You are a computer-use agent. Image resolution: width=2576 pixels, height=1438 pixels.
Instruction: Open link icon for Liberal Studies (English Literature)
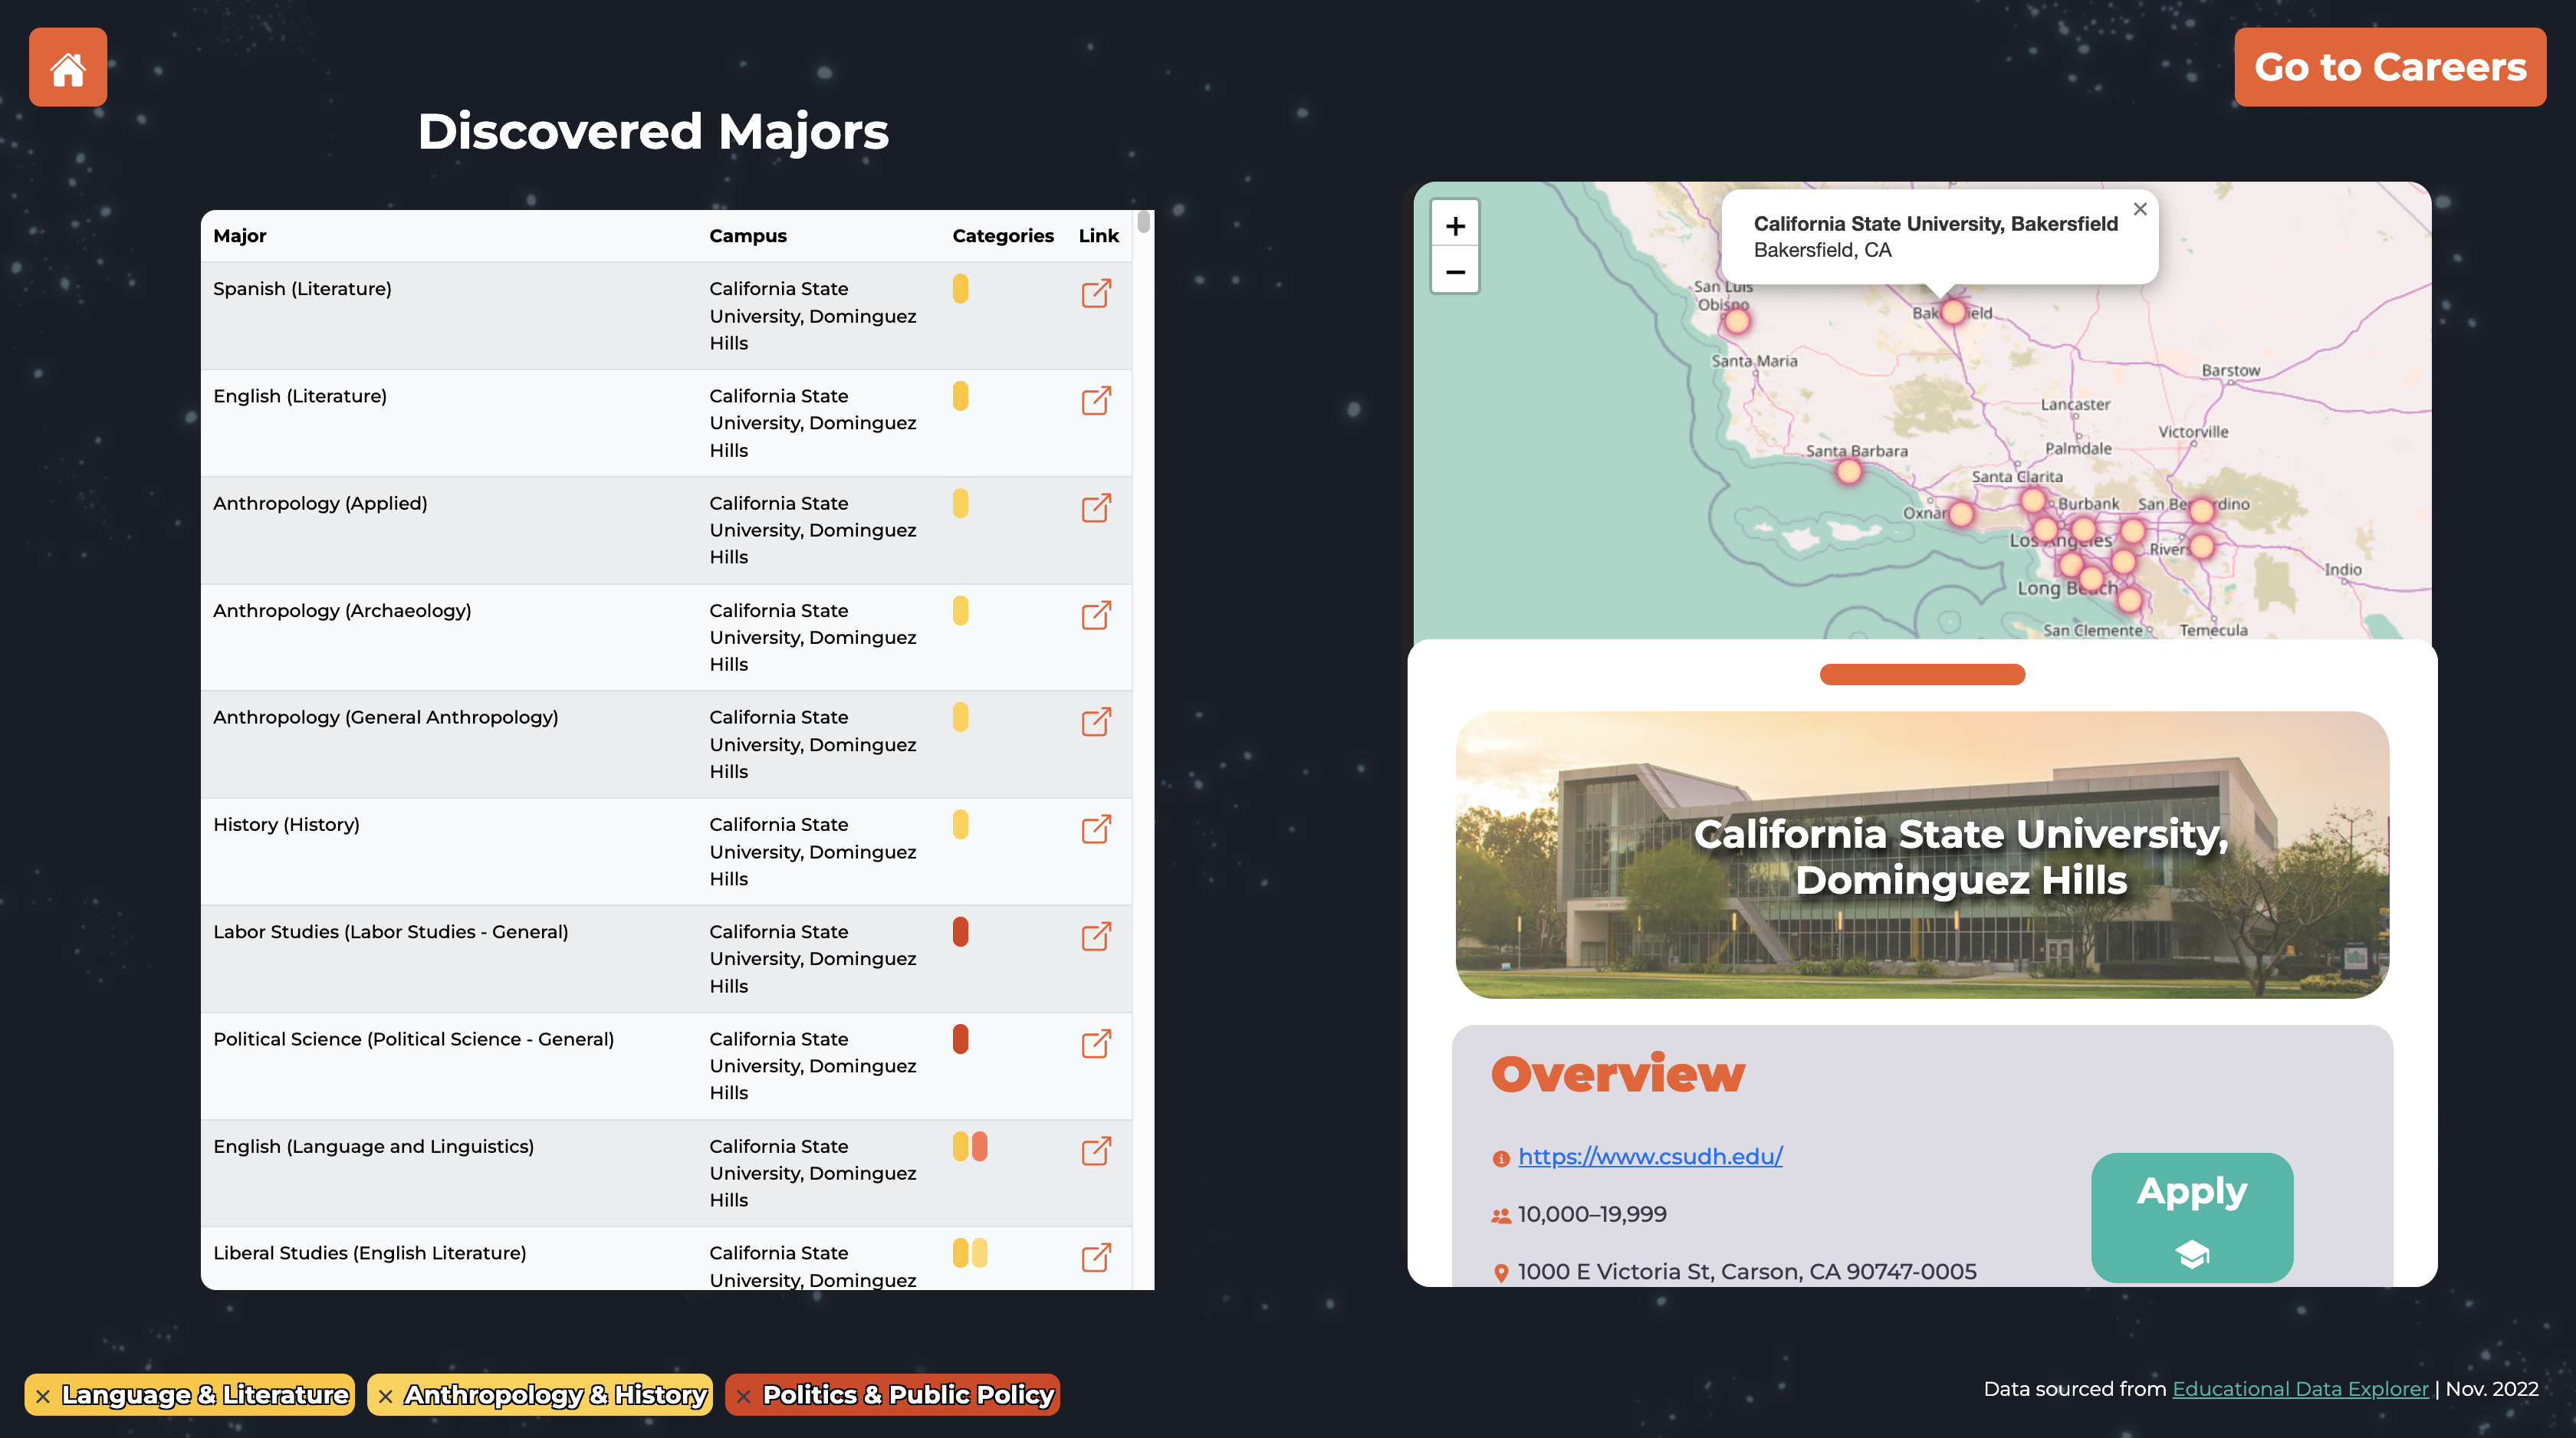point(1096,1257)
